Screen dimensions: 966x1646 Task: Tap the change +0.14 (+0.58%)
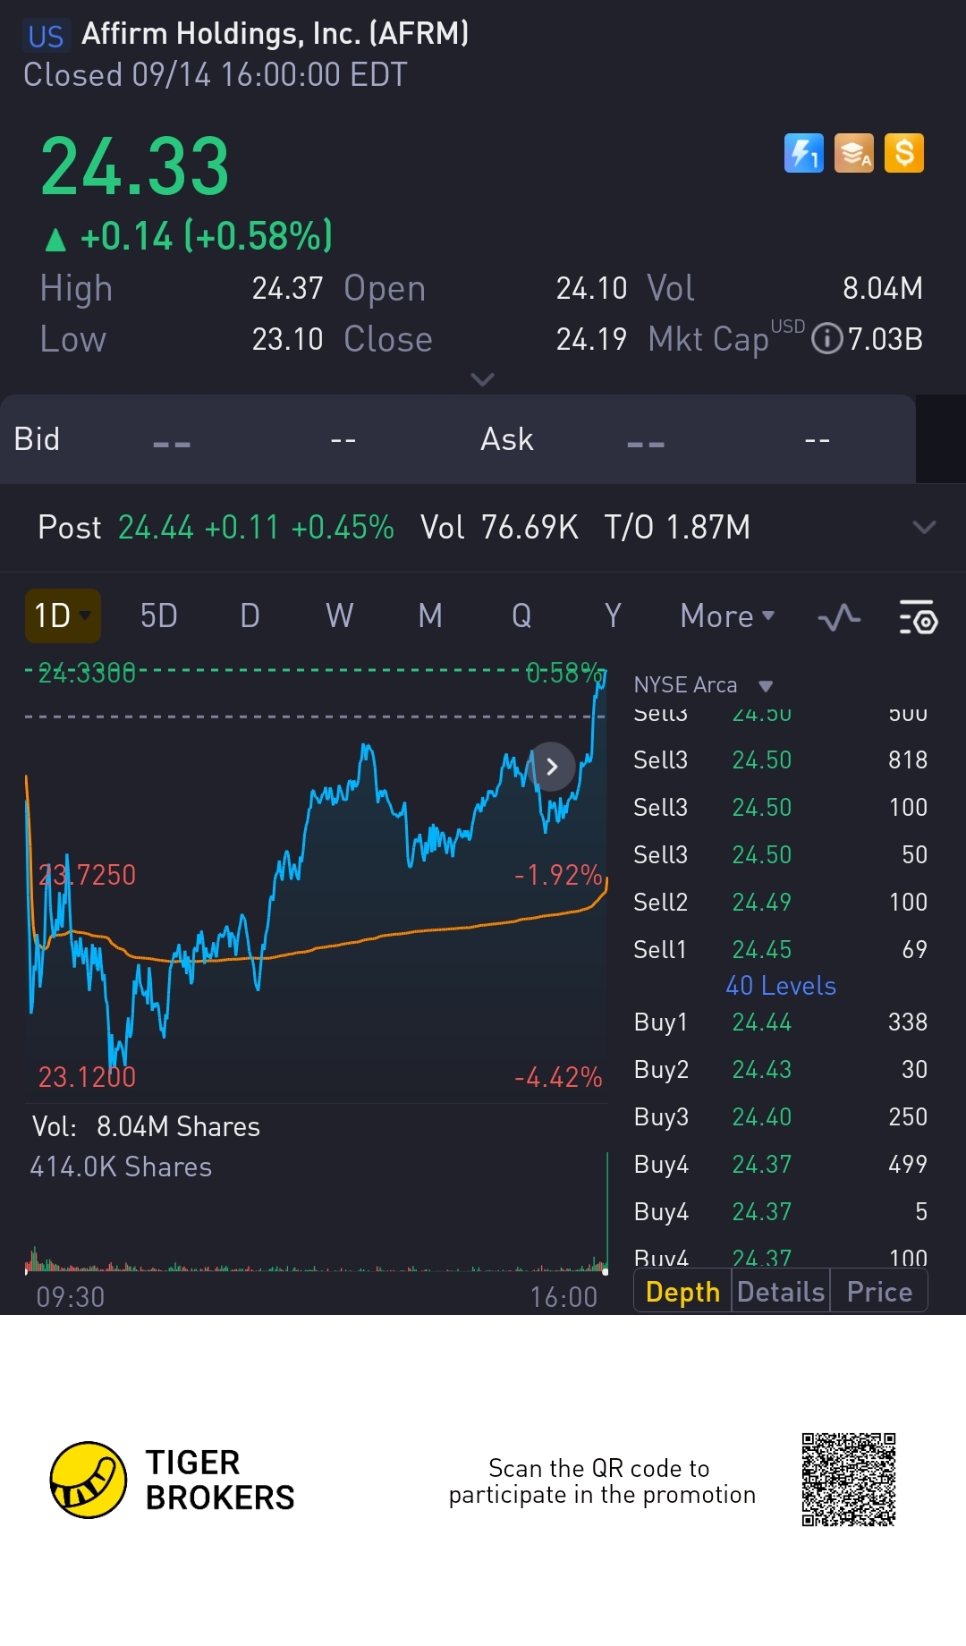click(190, 236)
